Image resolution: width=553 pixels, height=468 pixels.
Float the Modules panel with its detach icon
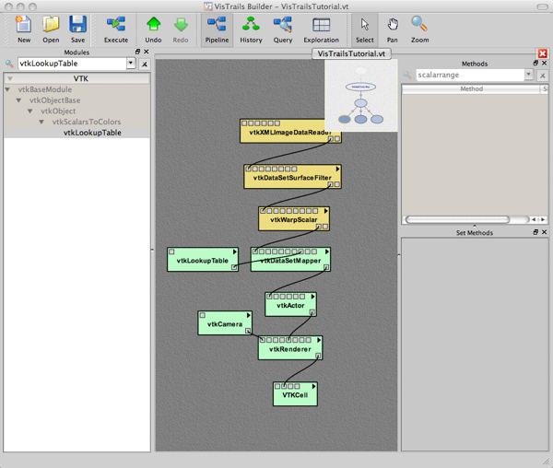coord(138,52)
